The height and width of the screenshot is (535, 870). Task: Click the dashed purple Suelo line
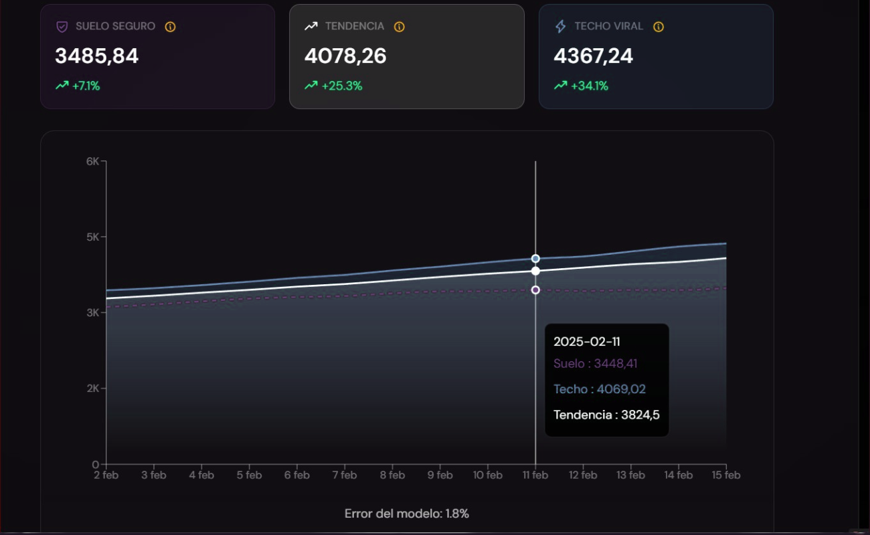[335, 295]
